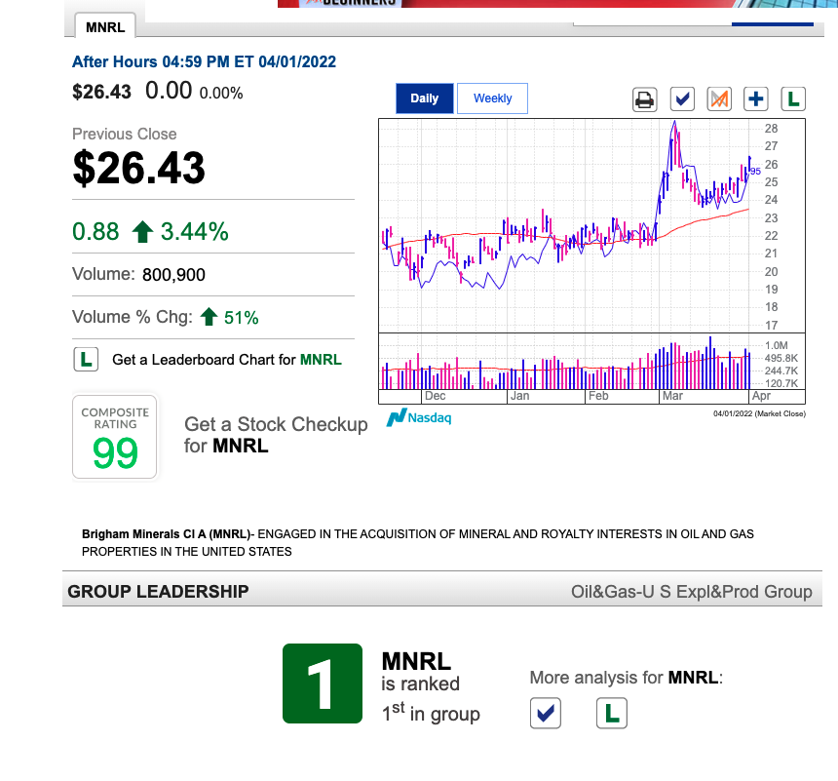Click the Leaderboard L icon above chart
Viewport: 838px width, 781px height.
tap(793, 99)
